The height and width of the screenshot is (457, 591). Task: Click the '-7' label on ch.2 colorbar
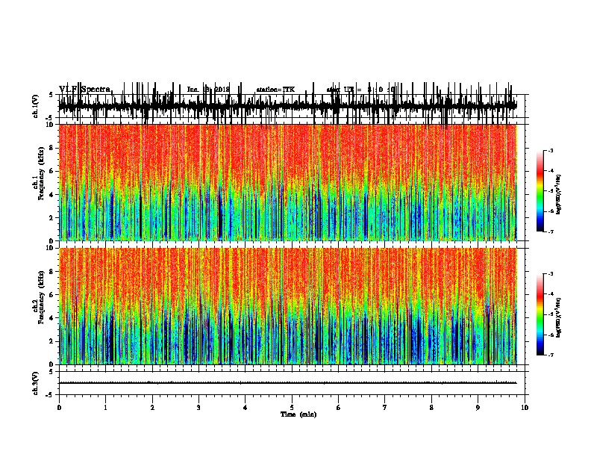[x=551, y=355]
